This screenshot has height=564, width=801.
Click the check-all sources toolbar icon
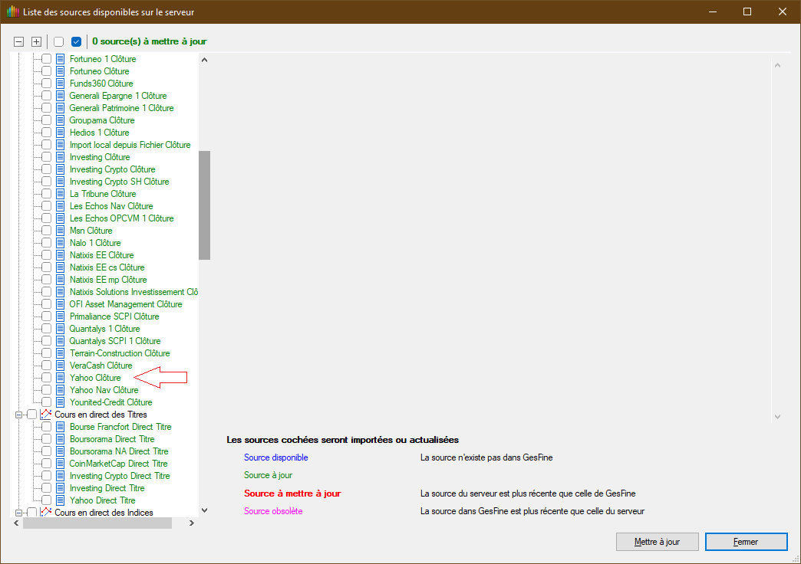tap(76, 41)
